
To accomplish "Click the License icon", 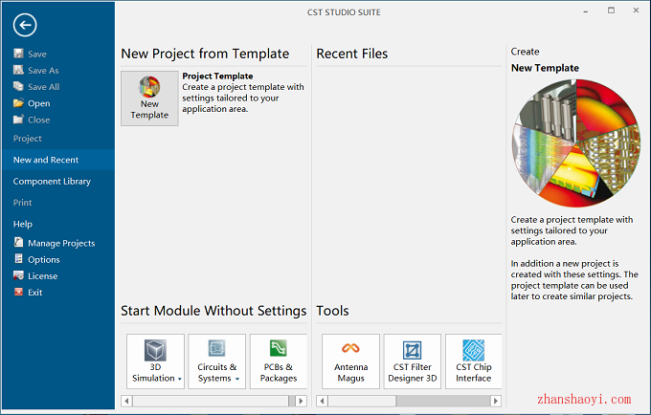I will (x=18, y=275).
